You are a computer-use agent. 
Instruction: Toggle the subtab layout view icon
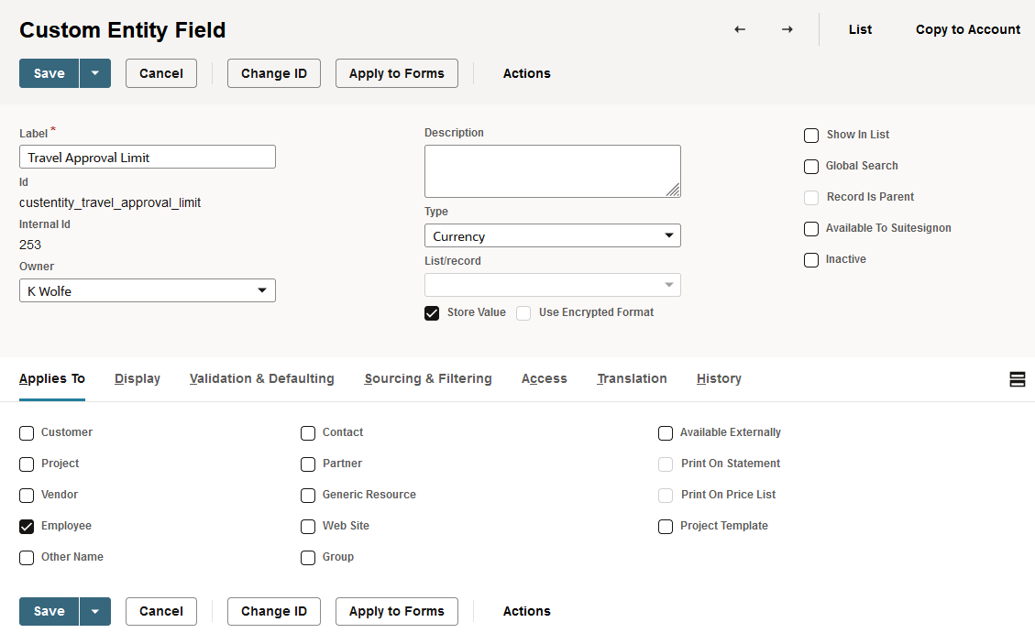pos(1017,379)
